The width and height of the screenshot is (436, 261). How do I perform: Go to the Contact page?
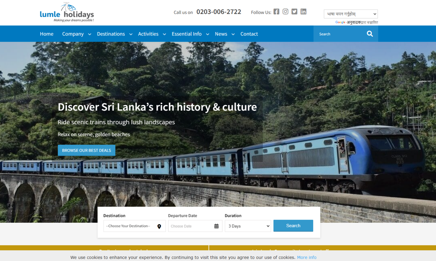[249, 34]
